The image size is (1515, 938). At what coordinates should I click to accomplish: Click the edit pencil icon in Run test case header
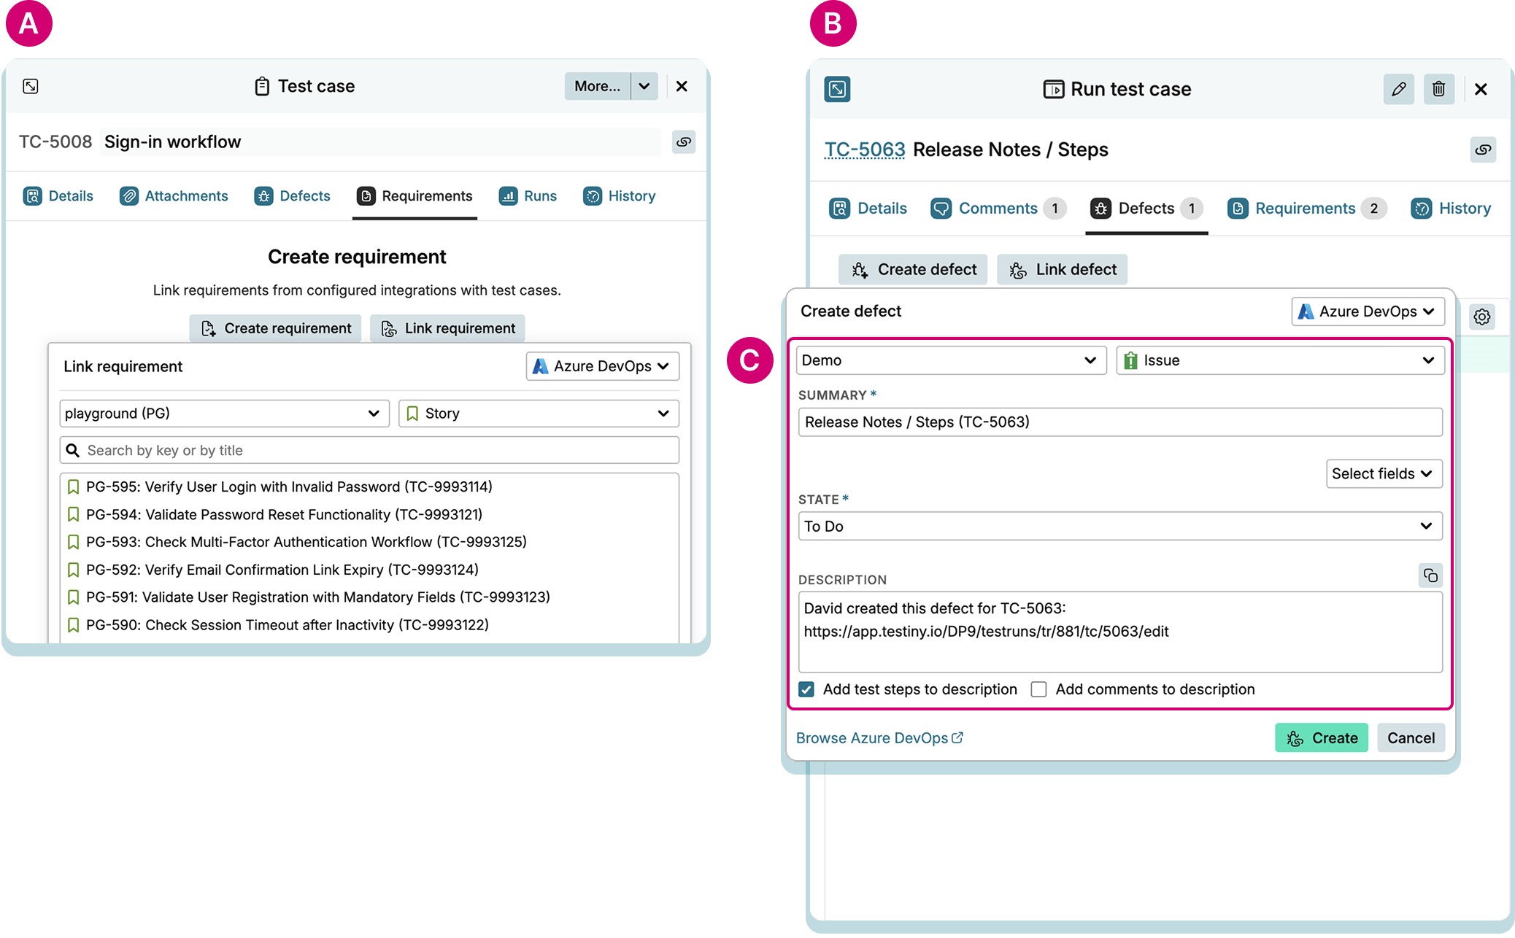click(x=1398, y=89)
